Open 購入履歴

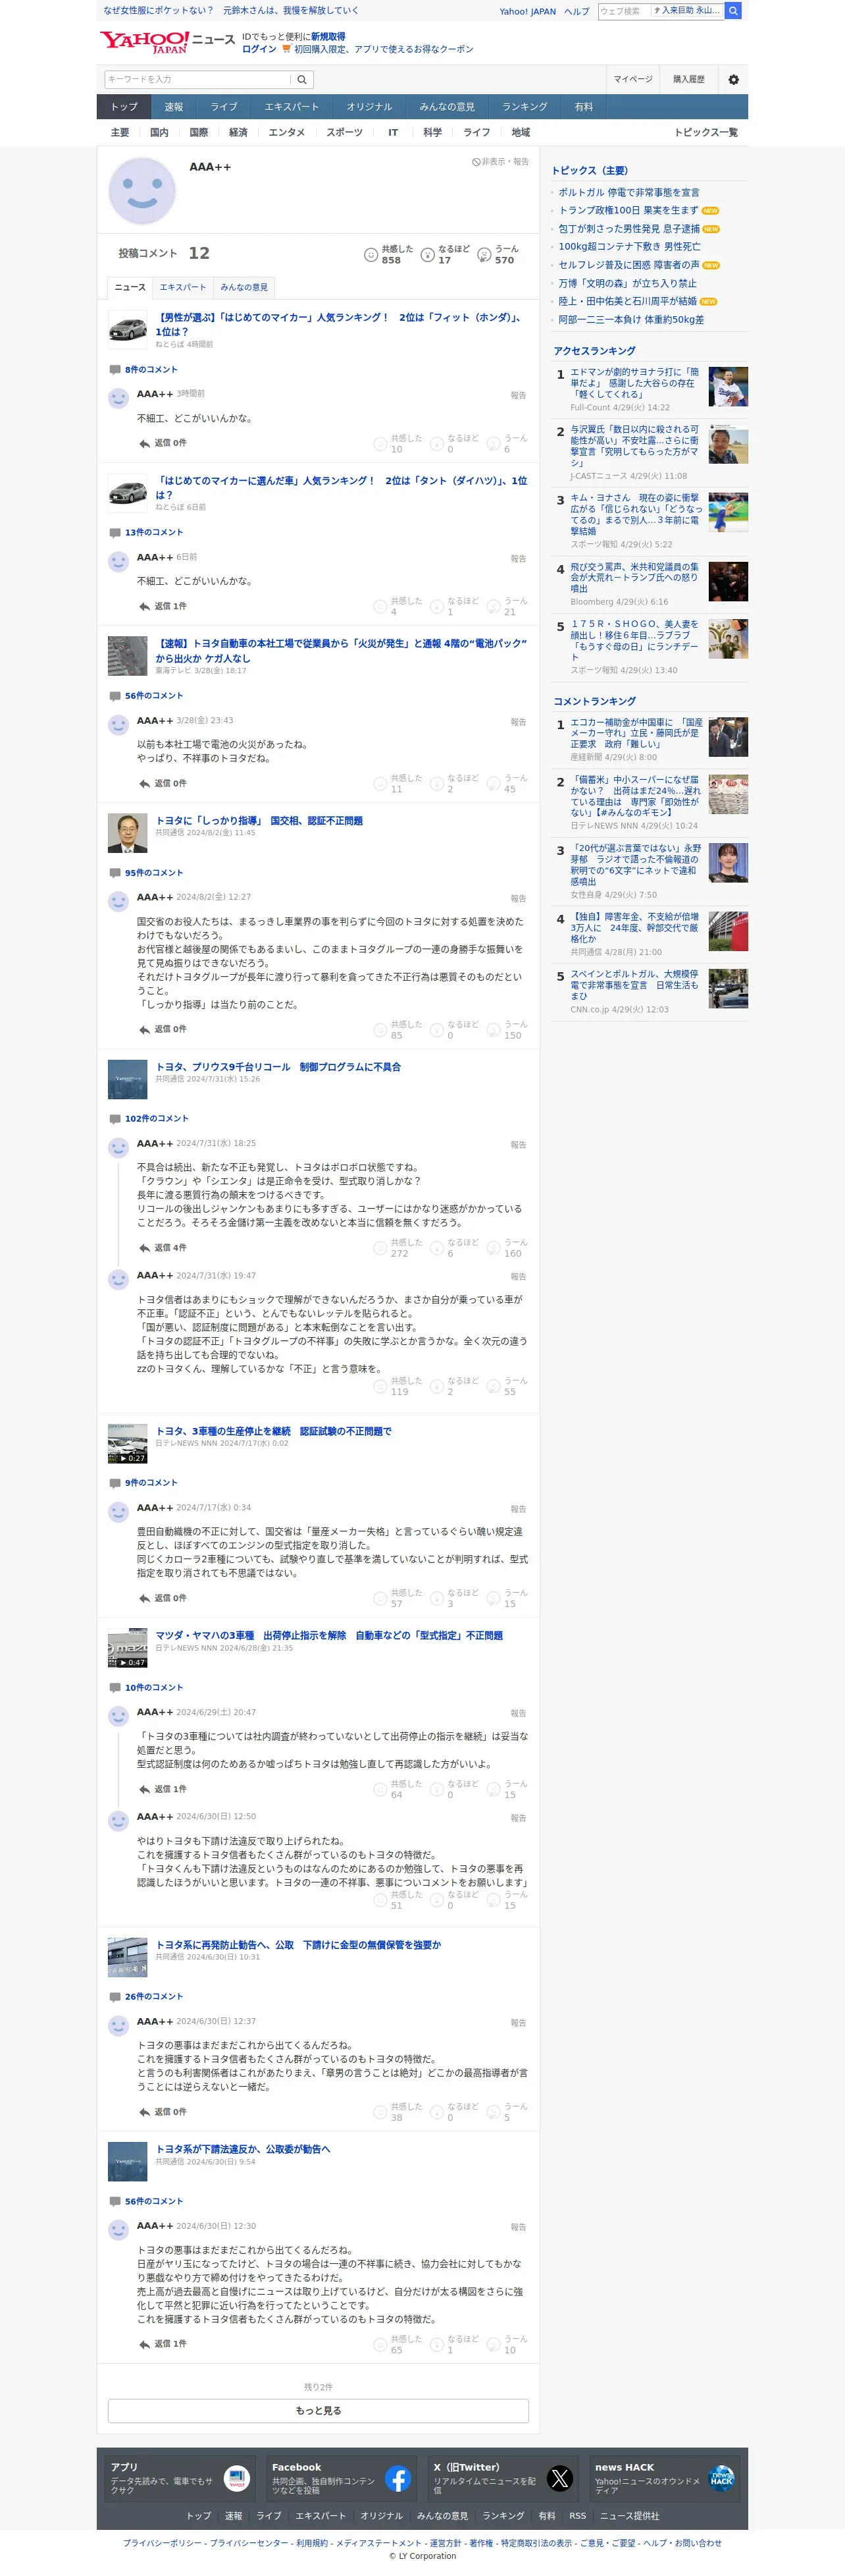(688, 79)
